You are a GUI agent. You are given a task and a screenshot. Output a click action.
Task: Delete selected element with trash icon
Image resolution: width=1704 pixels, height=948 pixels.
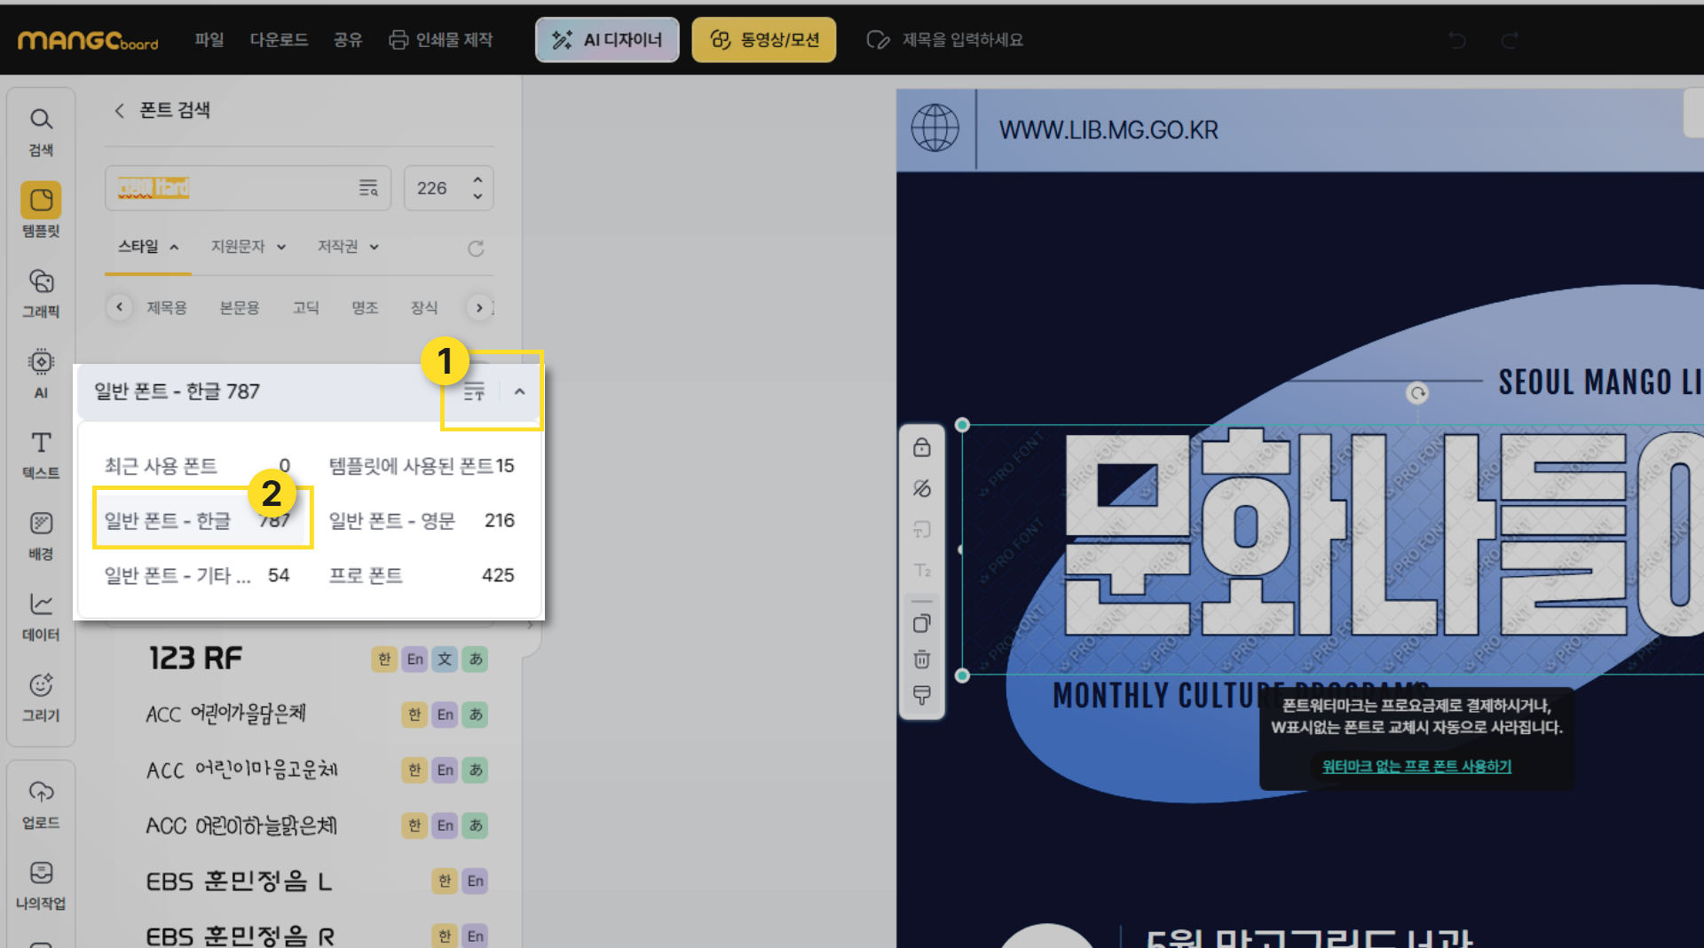point(922,659)
